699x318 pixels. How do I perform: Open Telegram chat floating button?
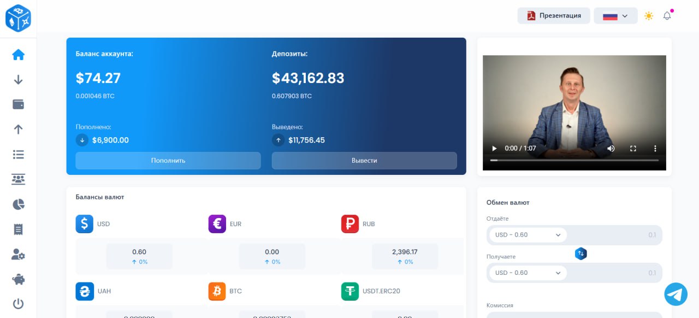tap(676, 294)
